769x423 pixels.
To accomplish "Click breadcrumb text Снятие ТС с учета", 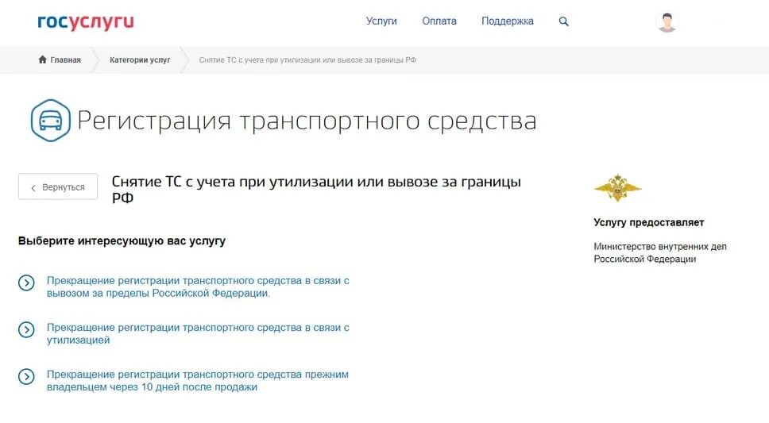I will point(307,60).
